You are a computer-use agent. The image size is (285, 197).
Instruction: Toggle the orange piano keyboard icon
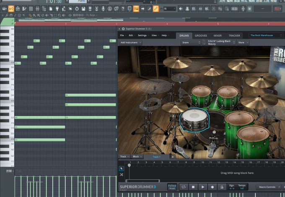(x=136, y=8)
